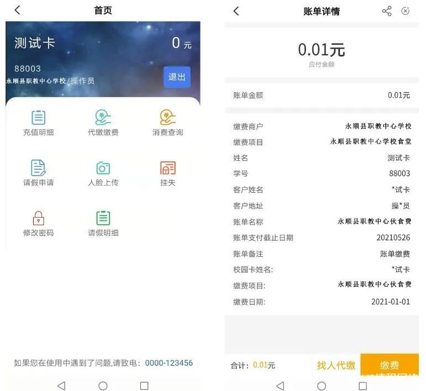This screenshot has width=426, height=391.
Task: Go back from 首页 screen
Action: click(x=17, y=10)
